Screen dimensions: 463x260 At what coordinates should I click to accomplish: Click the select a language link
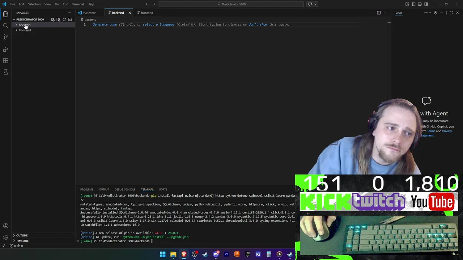pyautogui.click(x=158, y=24)
